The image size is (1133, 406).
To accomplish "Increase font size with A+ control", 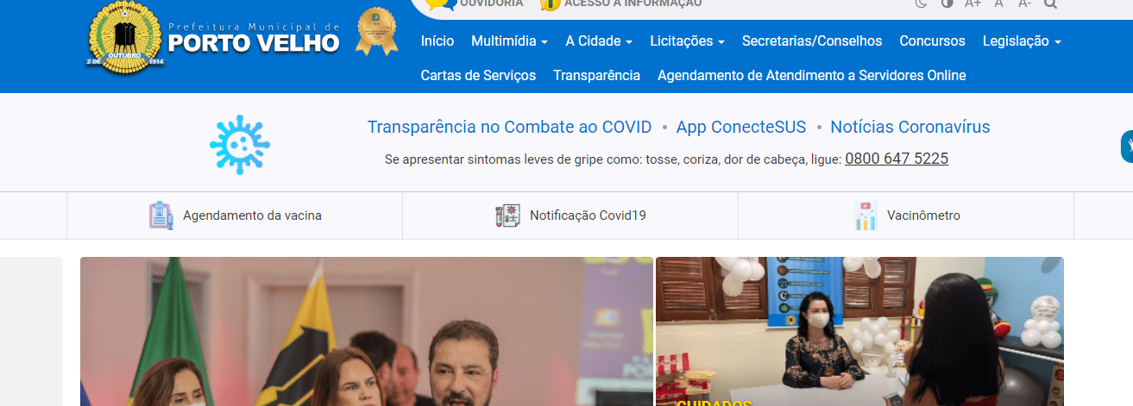I will click(972, 3).
